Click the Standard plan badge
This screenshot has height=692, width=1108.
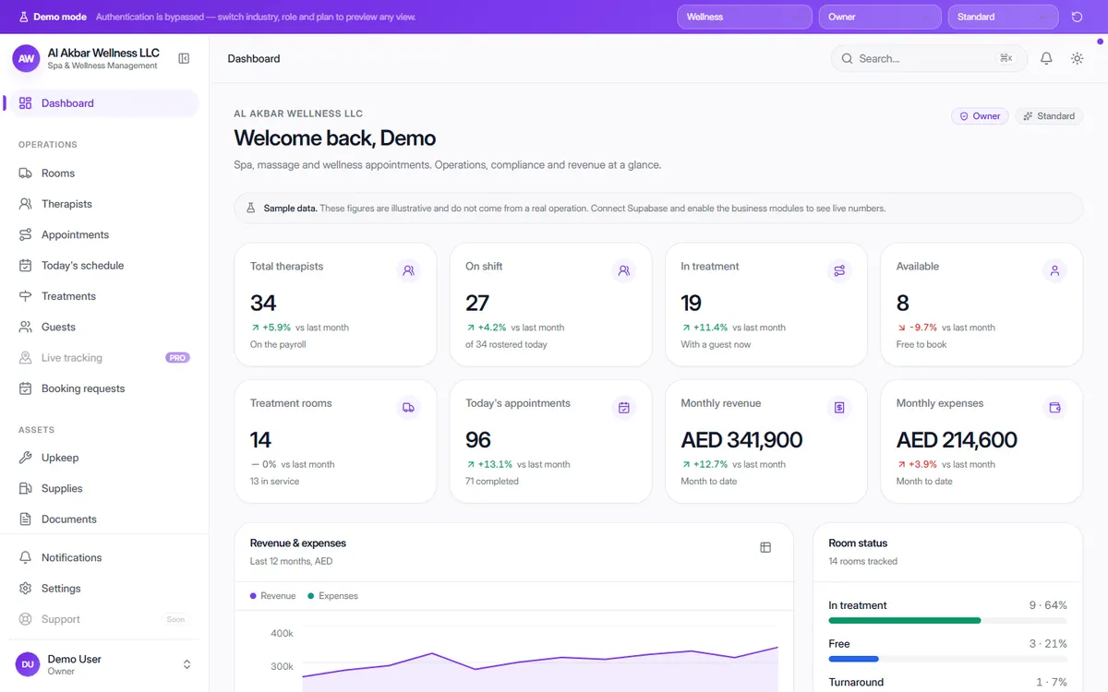(1049, 116)
